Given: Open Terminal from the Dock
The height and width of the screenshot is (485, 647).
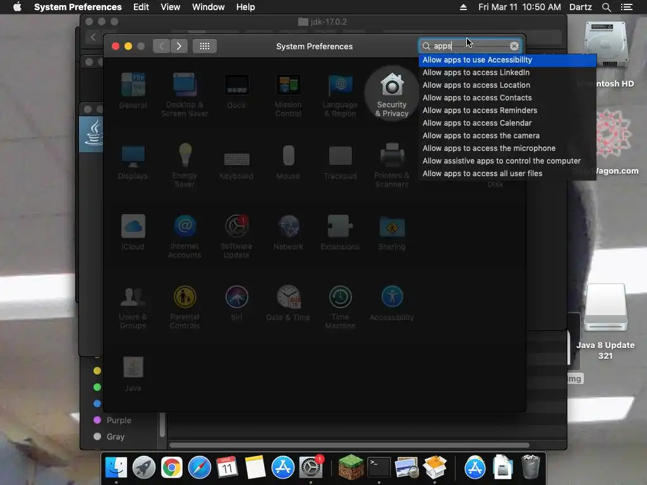Looking at the screenshot, I should pyautogui.click(x=379, y=467).
